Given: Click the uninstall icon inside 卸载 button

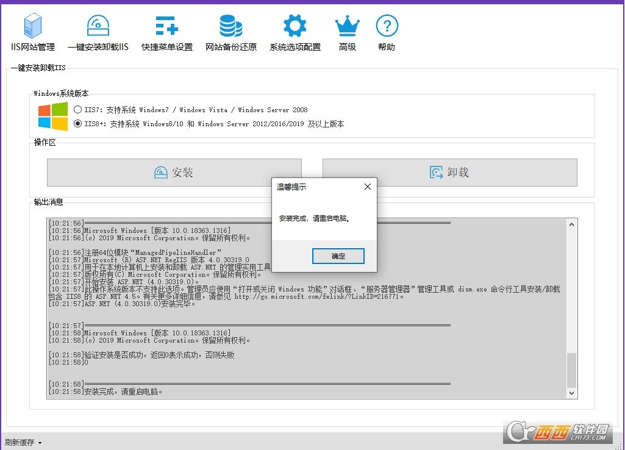Looking at the screenshot, I should coord(436,173).
